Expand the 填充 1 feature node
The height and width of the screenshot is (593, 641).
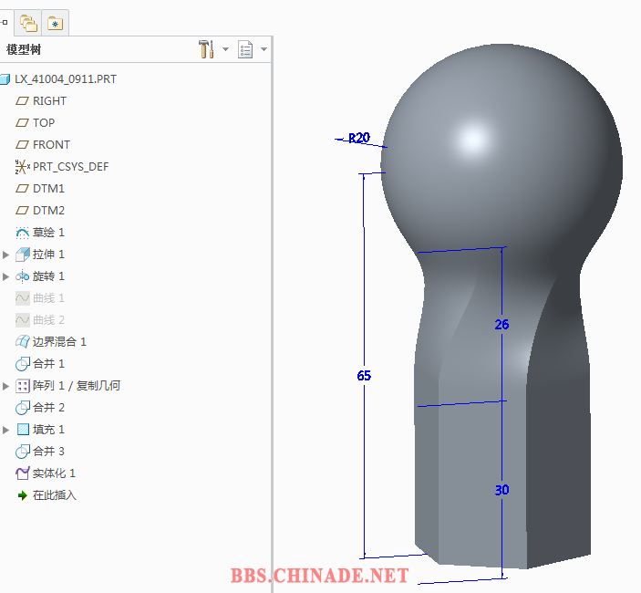6,430
